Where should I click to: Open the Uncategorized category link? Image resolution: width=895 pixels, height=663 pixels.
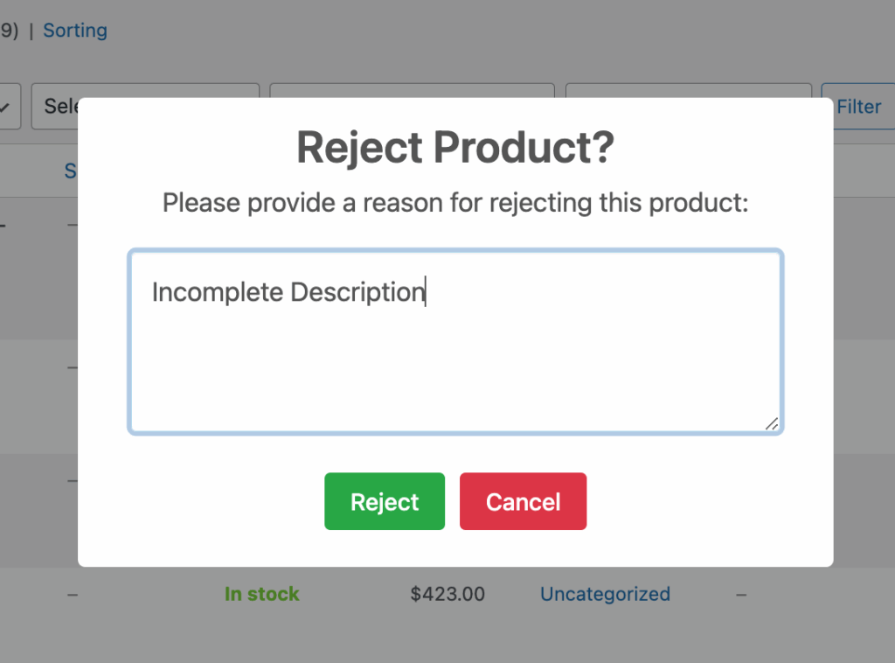pyautogui.click(x=604, y=594)
